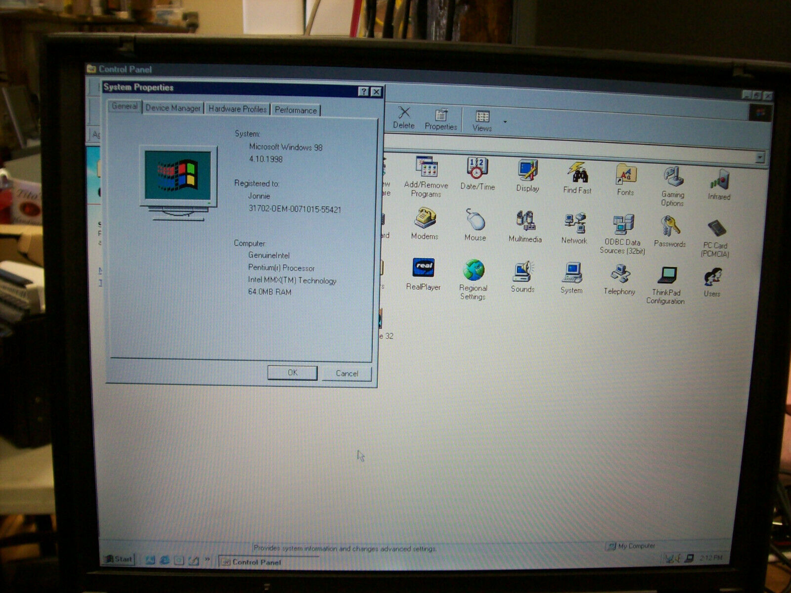Open the Date/Time icon

(x=477, y=174)
